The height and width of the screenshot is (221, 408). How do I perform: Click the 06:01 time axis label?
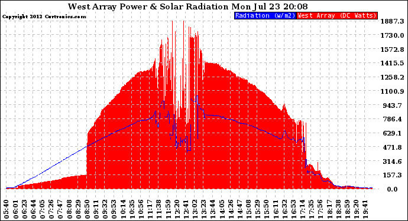click(x=16, y=209)
